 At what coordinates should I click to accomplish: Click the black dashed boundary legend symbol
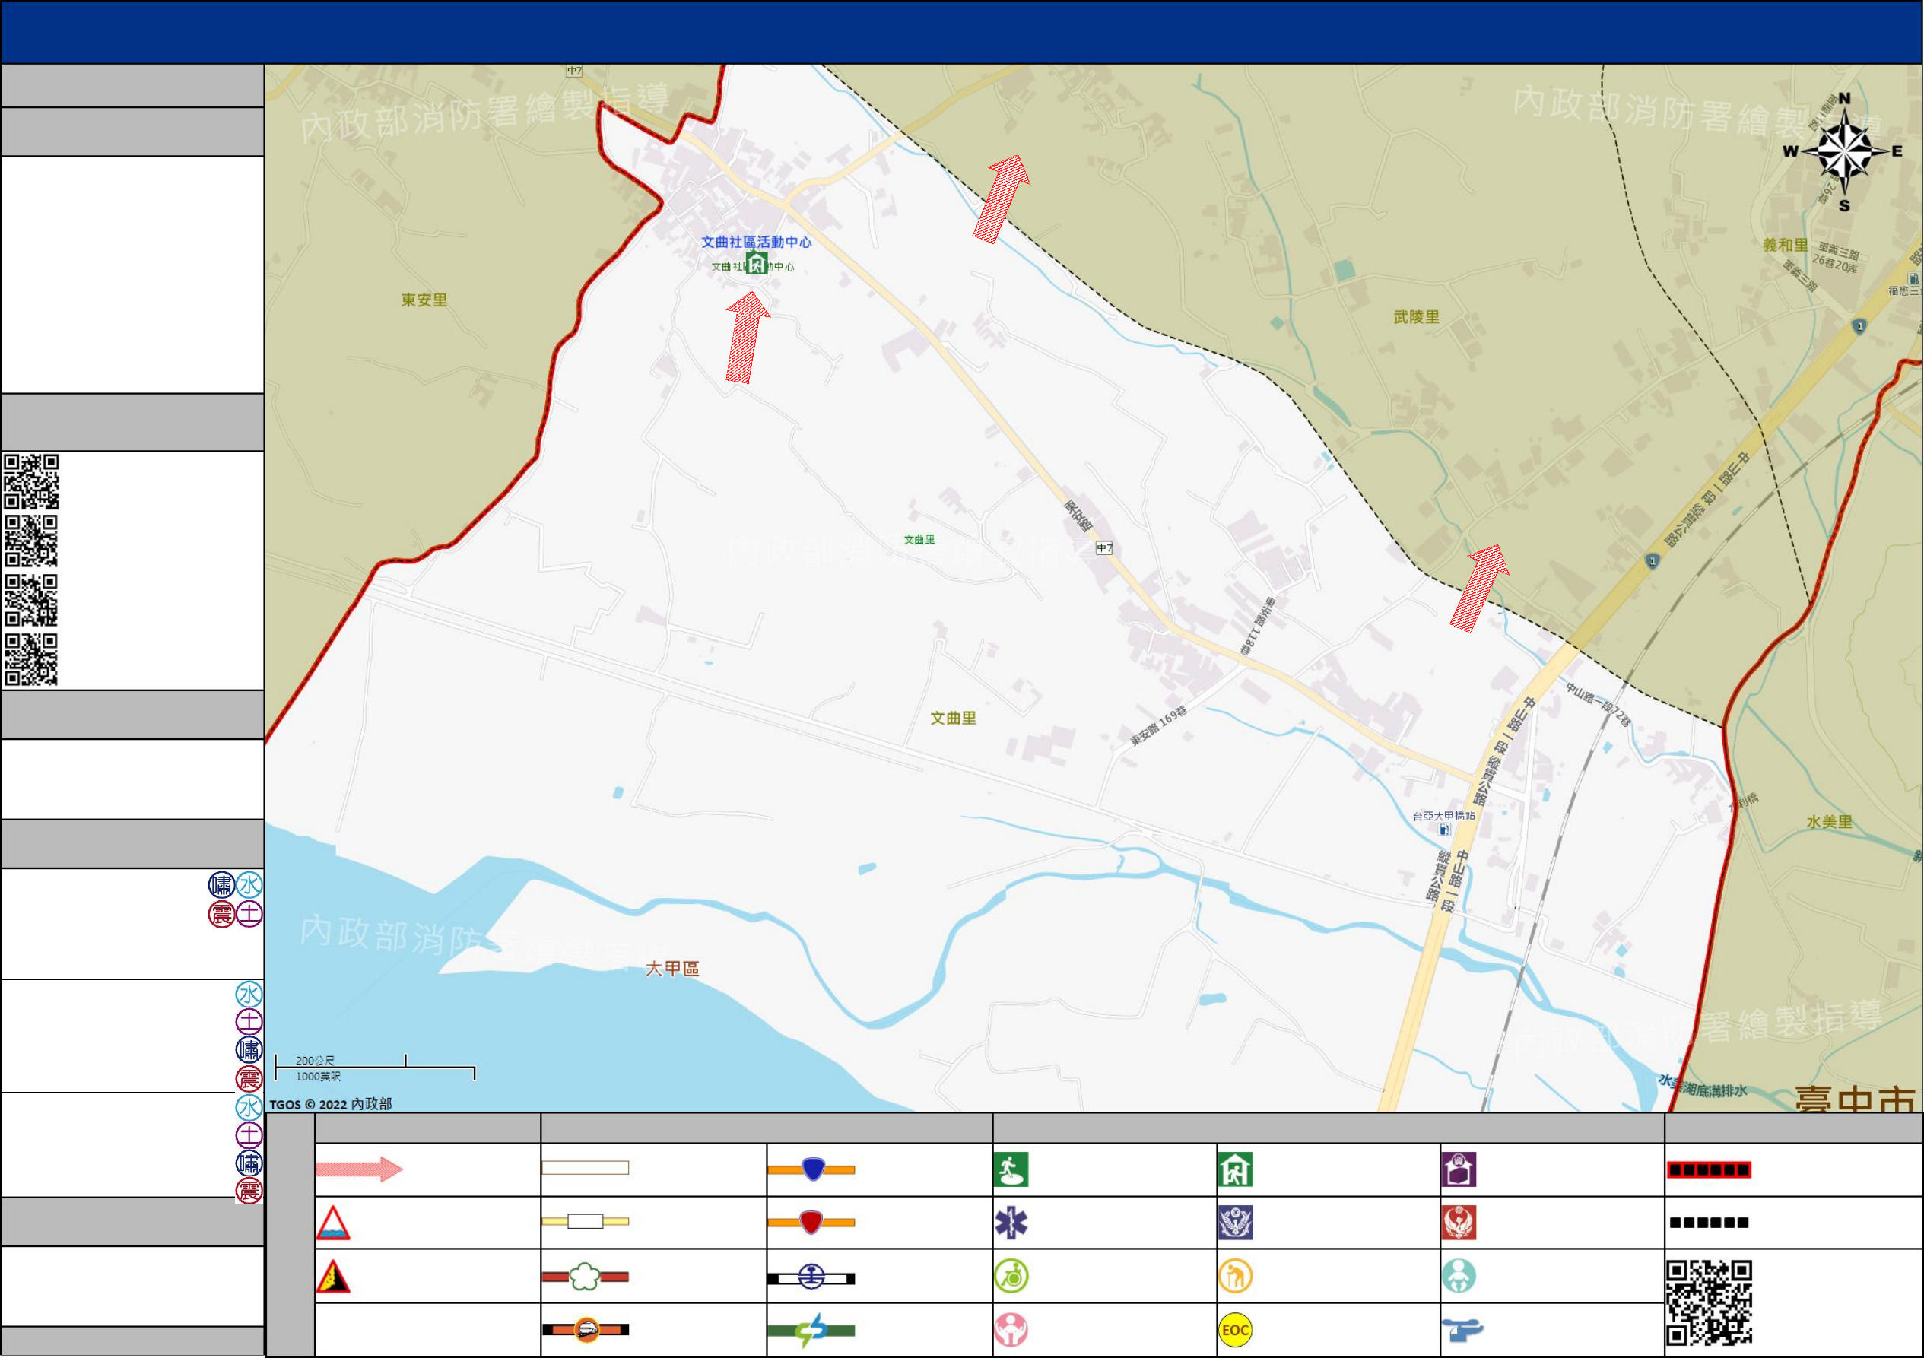pos(1709,1223)
